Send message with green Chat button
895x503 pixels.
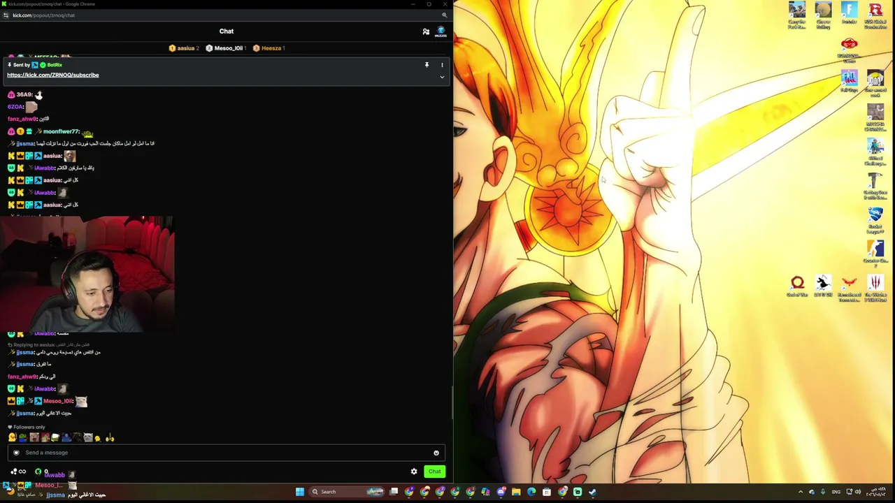pyautogui.click(x=434, y=472)
